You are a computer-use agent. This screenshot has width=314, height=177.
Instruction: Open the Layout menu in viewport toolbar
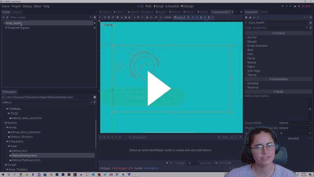click(179, 17)
